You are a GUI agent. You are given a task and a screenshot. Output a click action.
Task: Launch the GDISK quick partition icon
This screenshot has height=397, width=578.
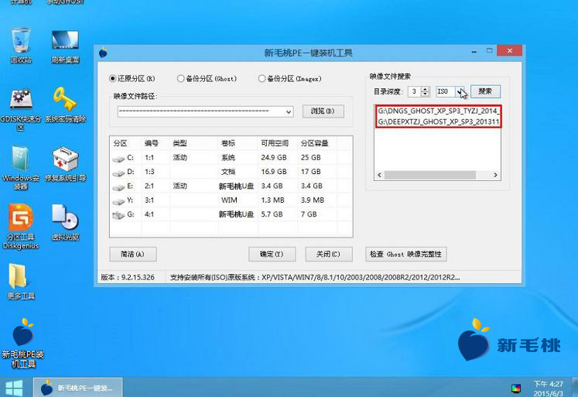(x=21, y=109)
